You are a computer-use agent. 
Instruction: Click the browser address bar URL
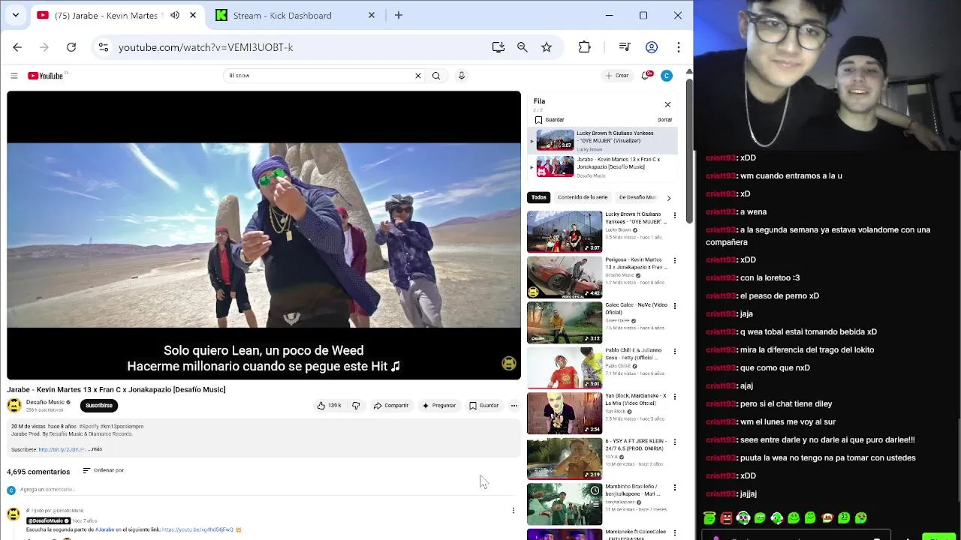point(206,47)
